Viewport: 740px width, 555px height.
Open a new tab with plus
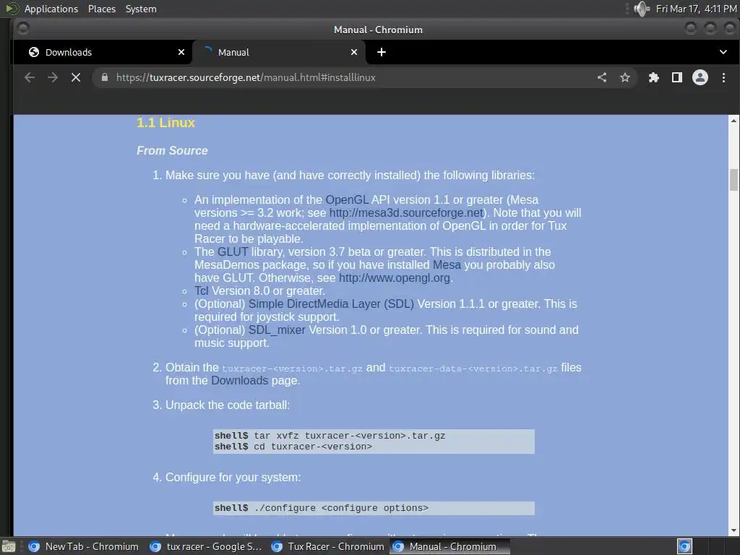click(382, 52)
